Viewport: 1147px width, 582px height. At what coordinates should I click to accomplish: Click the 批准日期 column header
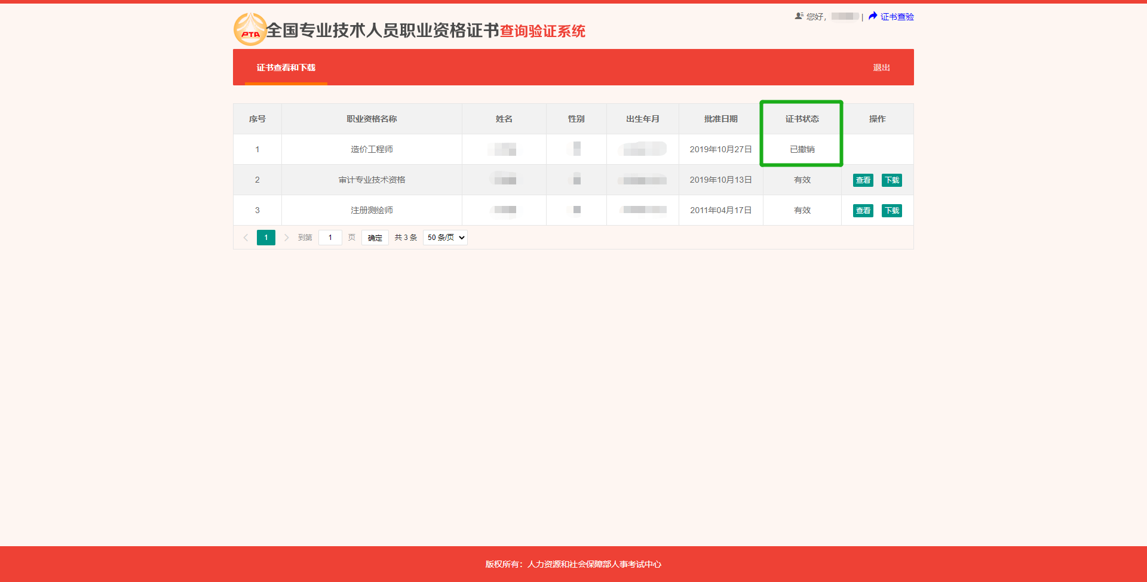(720, 119)
